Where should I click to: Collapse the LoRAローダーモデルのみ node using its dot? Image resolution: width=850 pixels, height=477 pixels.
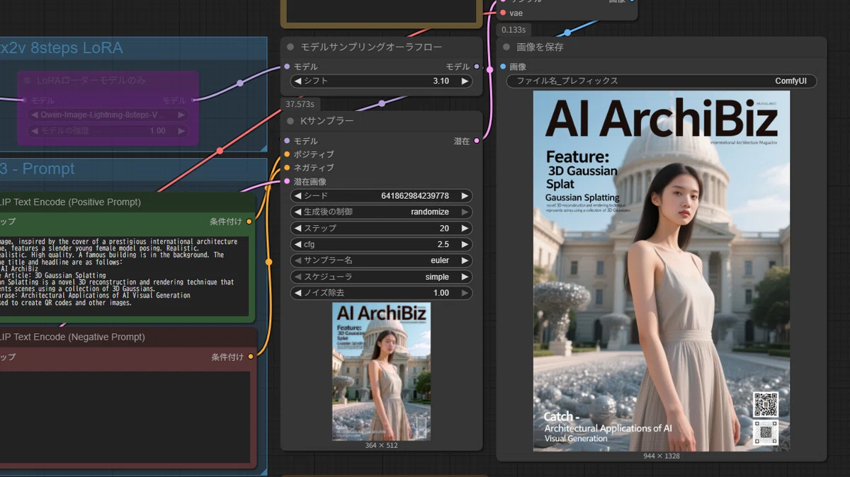coord(28,81)
